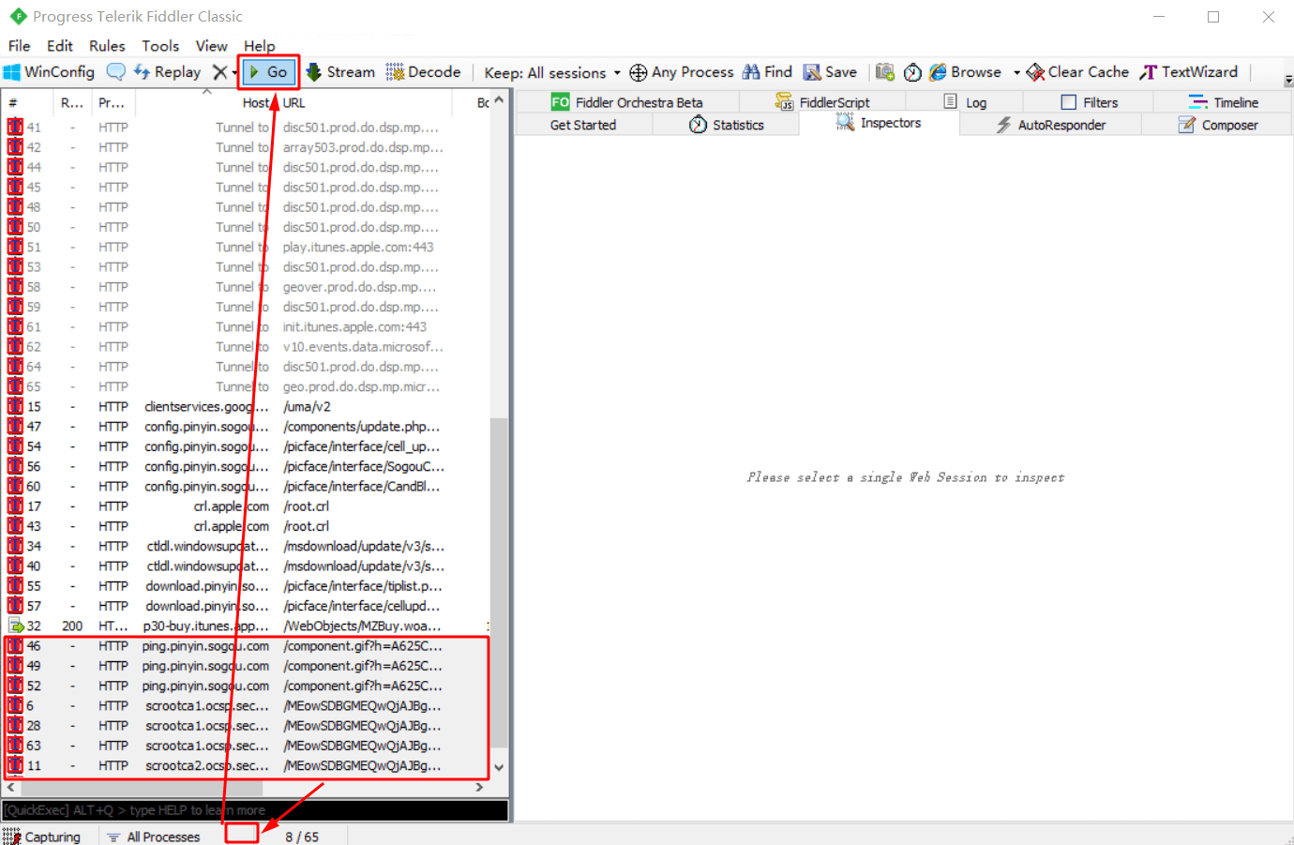Open the TextWizard tool
Image resolution: width=1294 pixels, height=845 pixels.
coord(1189,72)
